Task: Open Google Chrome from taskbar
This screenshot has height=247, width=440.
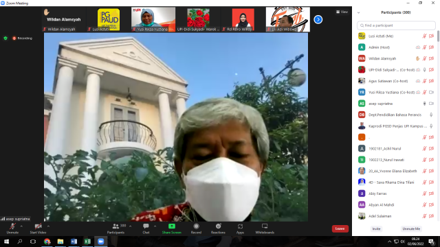Action: [x=47, y=242]
